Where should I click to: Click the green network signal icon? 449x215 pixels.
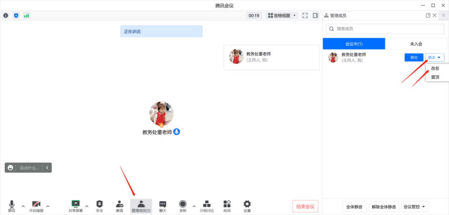(26, 15)
